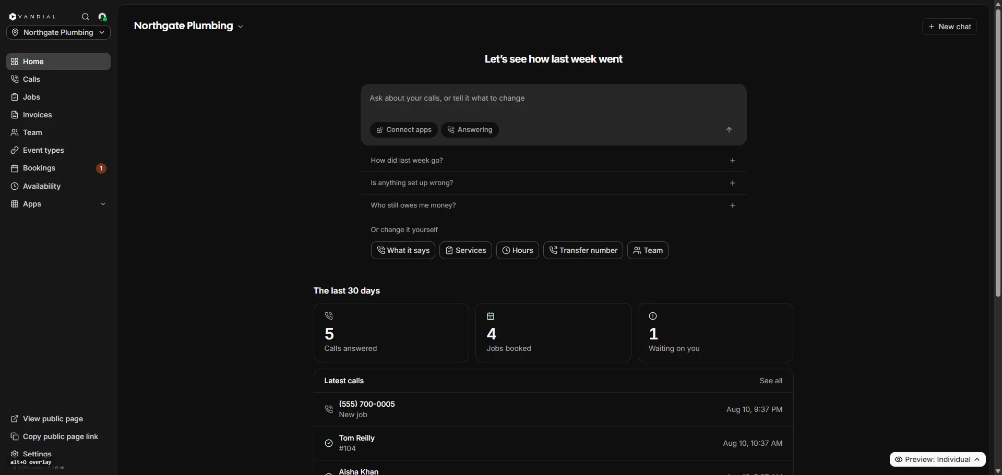Click Copy public page link
This screenshot has height=475, width=1002.
point(58,436)
